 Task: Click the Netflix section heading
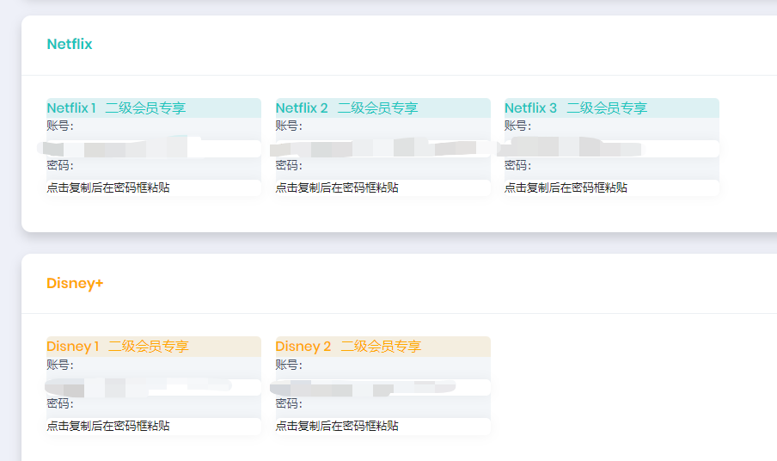[x=70, y=44]
